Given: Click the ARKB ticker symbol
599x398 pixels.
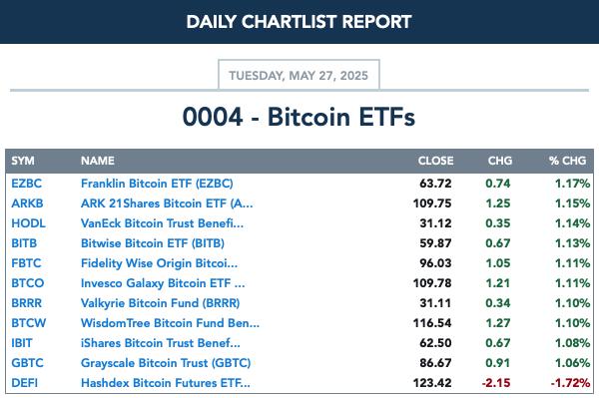Looking at the screenshot, I should click(27, 203).
